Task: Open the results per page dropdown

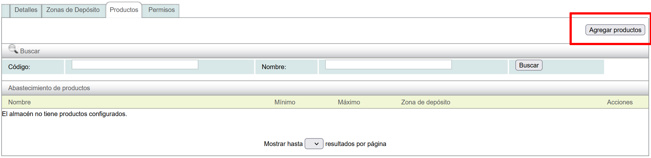Action: coord(314,144)
